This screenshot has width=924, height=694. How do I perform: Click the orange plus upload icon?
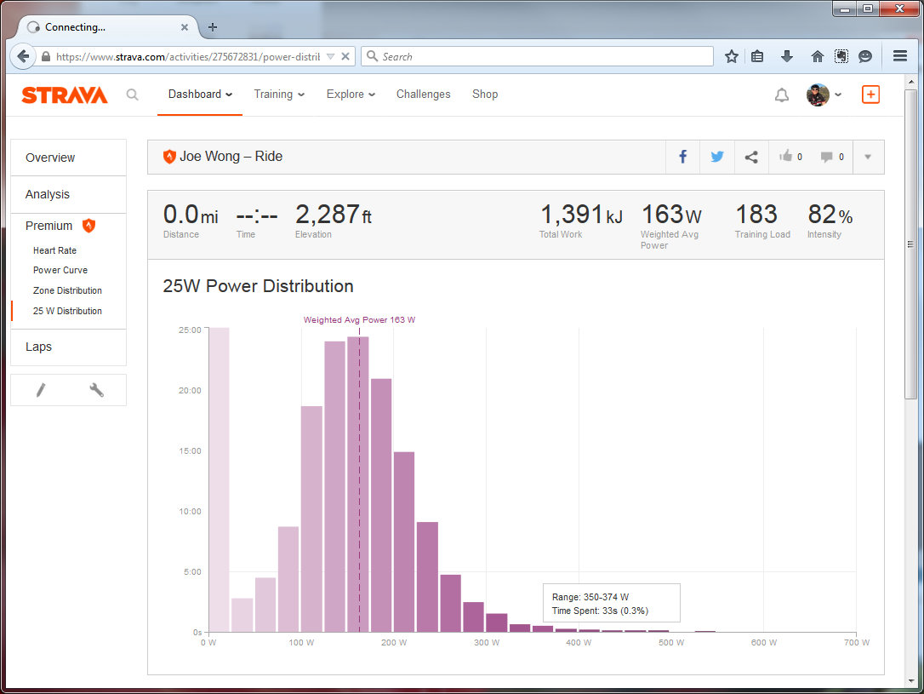coord(870,95)
